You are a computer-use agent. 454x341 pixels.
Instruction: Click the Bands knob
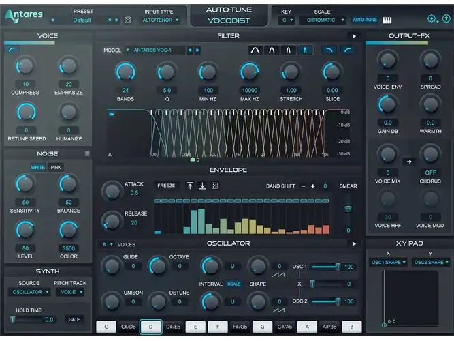click(125, 72)
